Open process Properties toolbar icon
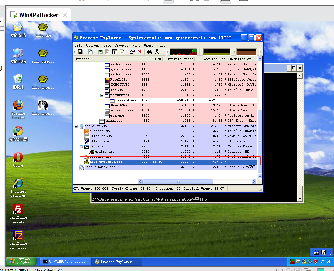Viewport: 334px width, 271px height. (x=132, y=52)
